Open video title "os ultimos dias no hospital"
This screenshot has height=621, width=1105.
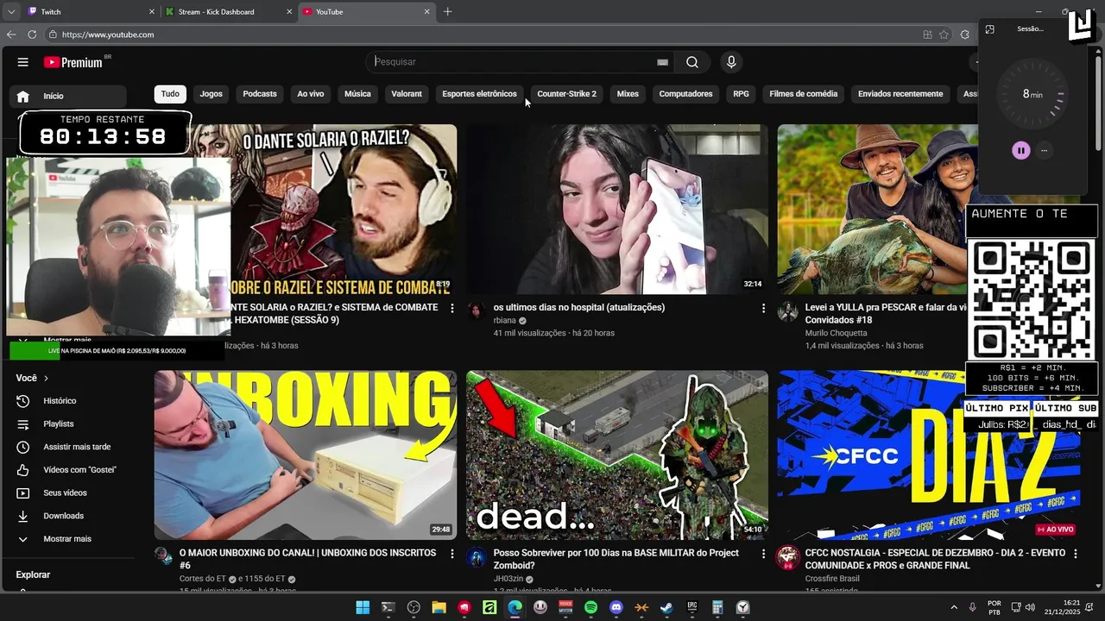tap(579, 307)
